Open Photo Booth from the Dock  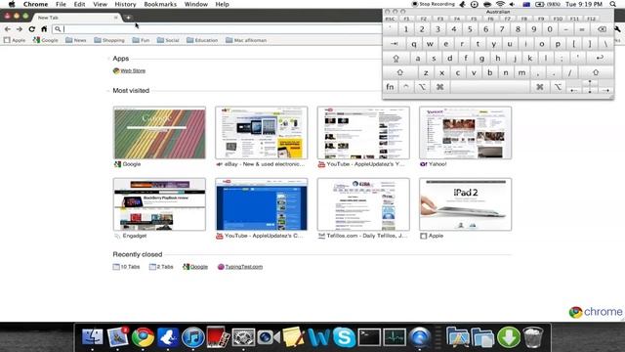tap(218, 337)
